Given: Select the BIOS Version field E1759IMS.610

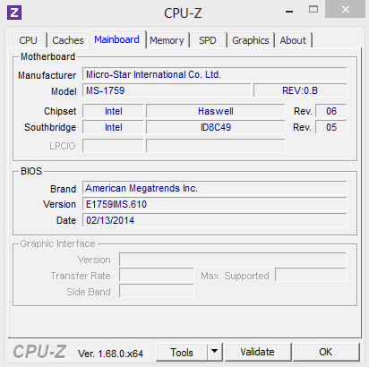Looking at the screenshot, I should coord(215,204).
